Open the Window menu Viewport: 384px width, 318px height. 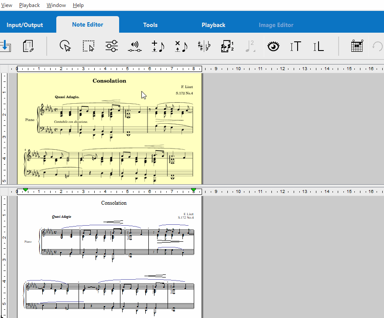56,5
